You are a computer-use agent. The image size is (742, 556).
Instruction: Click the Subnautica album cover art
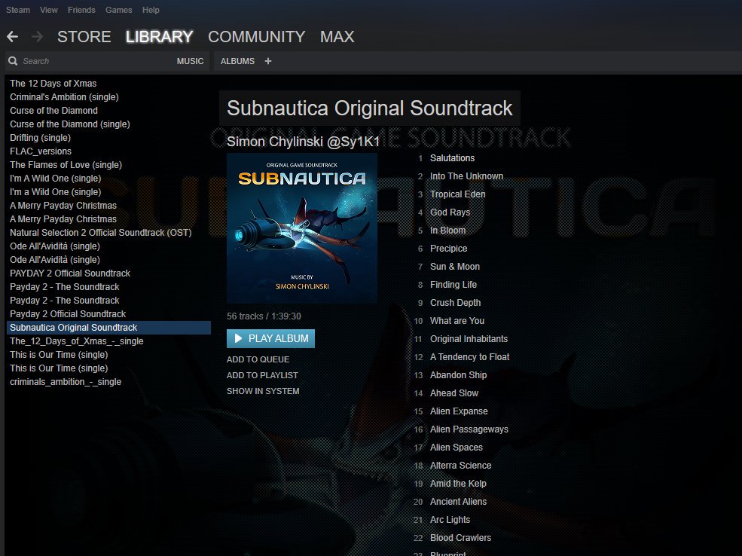302,228
